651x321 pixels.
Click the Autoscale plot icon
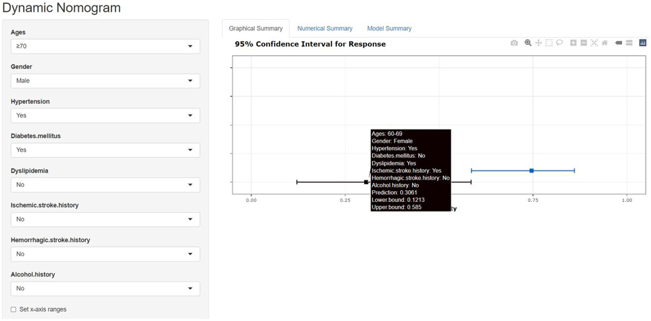[x=594, y=43]
